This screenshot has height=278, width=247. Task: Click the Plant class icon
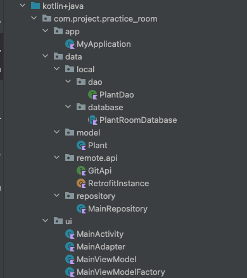[81, 146]
